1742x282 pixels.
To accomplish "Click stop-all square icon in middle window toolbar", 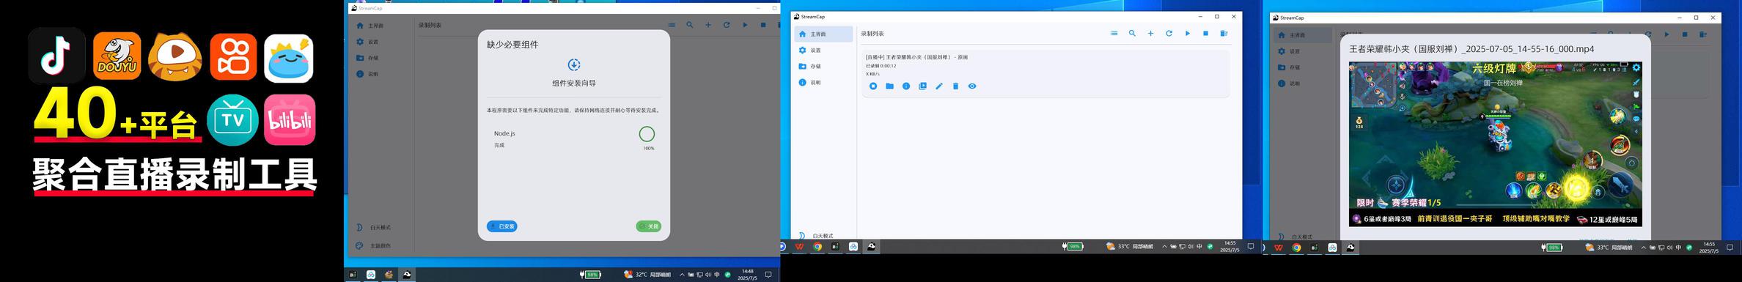I will coord(1206,34).
